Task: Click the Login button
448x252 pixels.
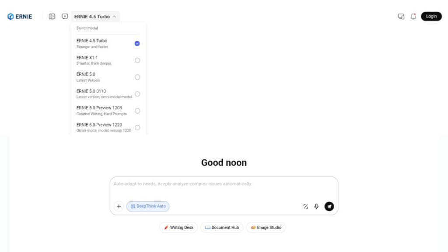Action: click(x=431, y=17)
